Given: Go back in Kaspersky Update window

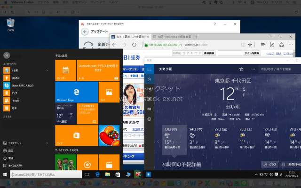Looking at the screenshot, I should point(85,31).
